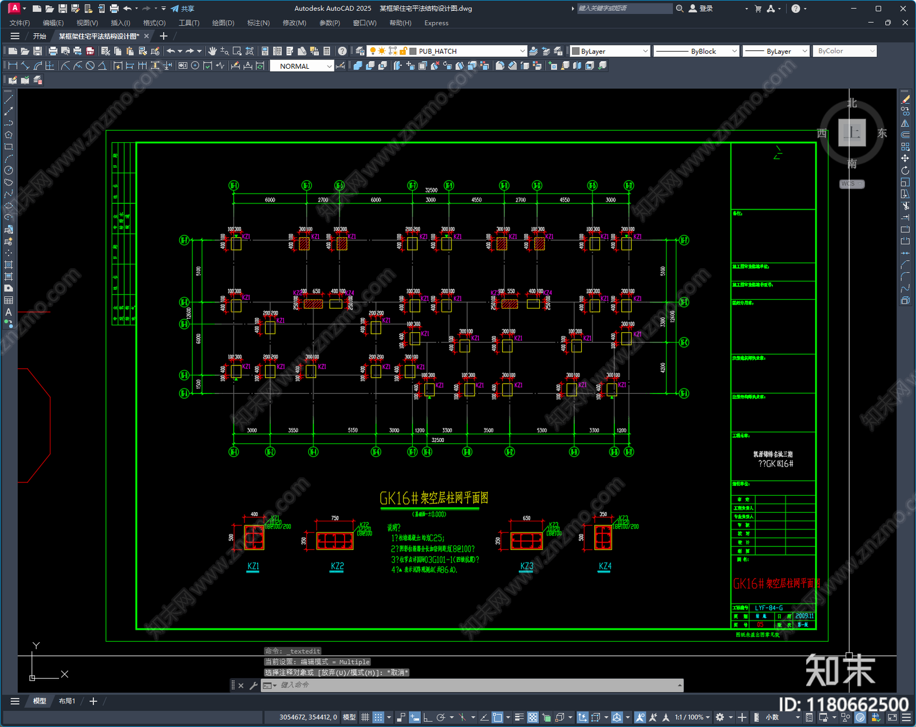The image size is (916, 727).
Task: Open the 编辑(E) menu
Action: 53,23
